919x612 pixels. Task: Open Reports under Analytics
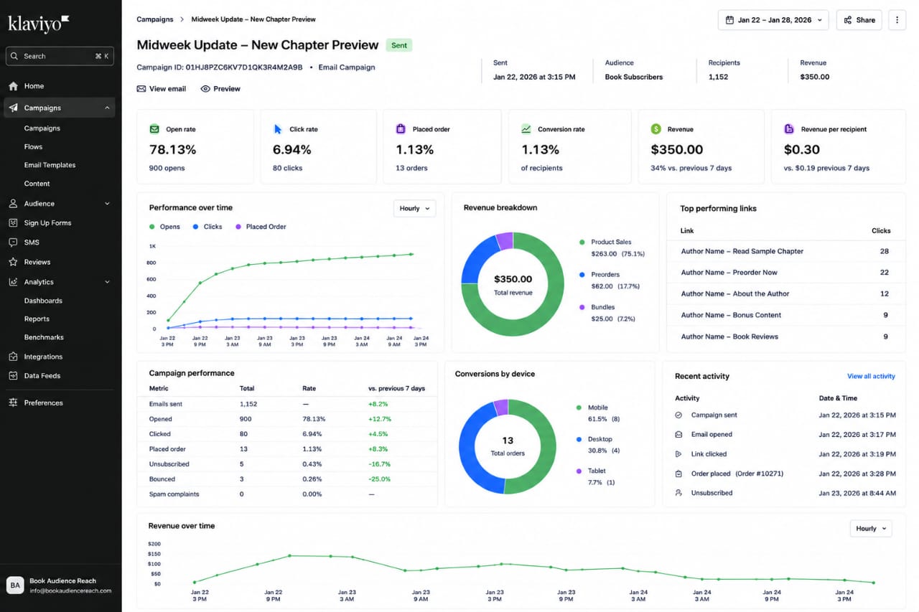37,319
